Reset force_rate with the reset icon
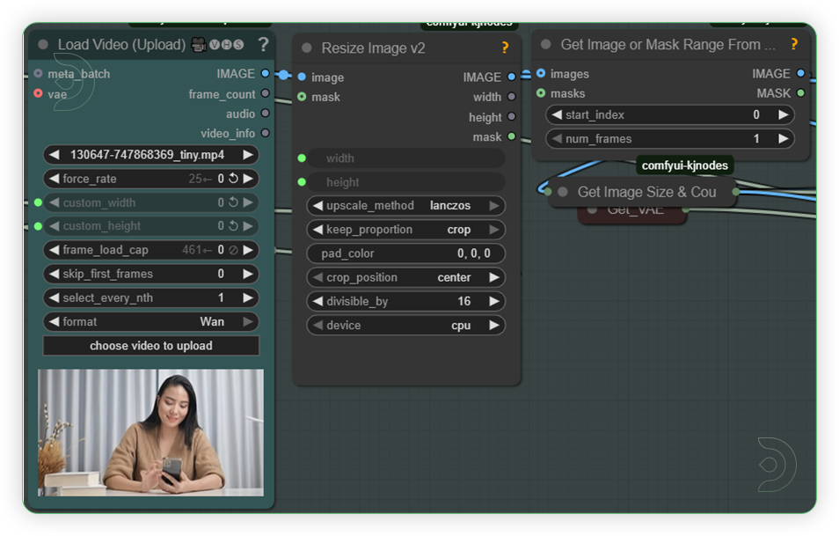839x536 pixels. click(233, 179)
